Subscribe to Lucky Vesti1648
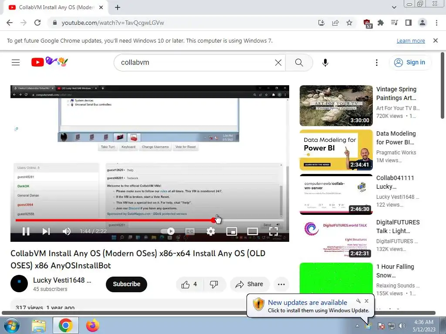 tap(126, 284)
